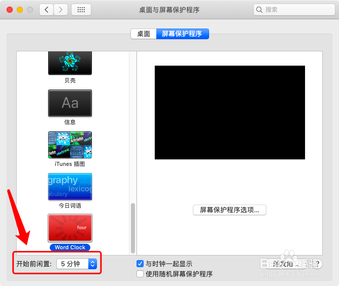Close the window with red button
Viewport: 339px width, 286px height.
(x=10, y=10)
